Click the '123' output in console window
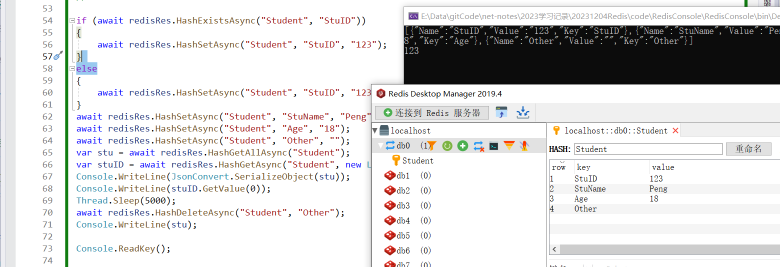This screenshot has width=780, height=267. [411, 51]
